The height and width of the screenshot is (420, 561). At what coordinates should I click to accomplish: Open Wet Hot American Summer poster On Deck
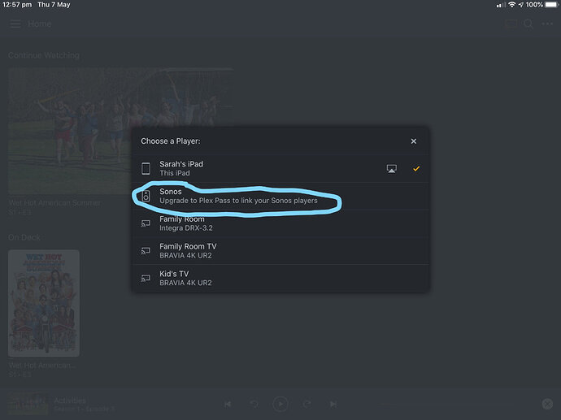pyautogui.click(x=44, y=303)
